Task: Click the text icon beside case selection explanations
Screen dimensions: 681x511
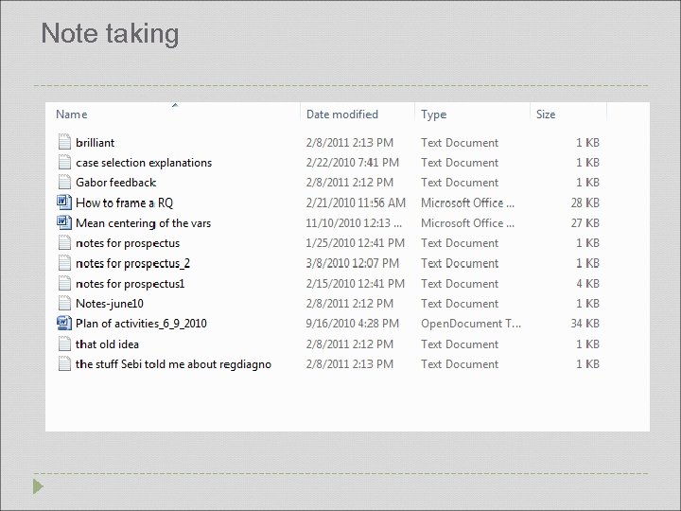Action: (64, 162)
